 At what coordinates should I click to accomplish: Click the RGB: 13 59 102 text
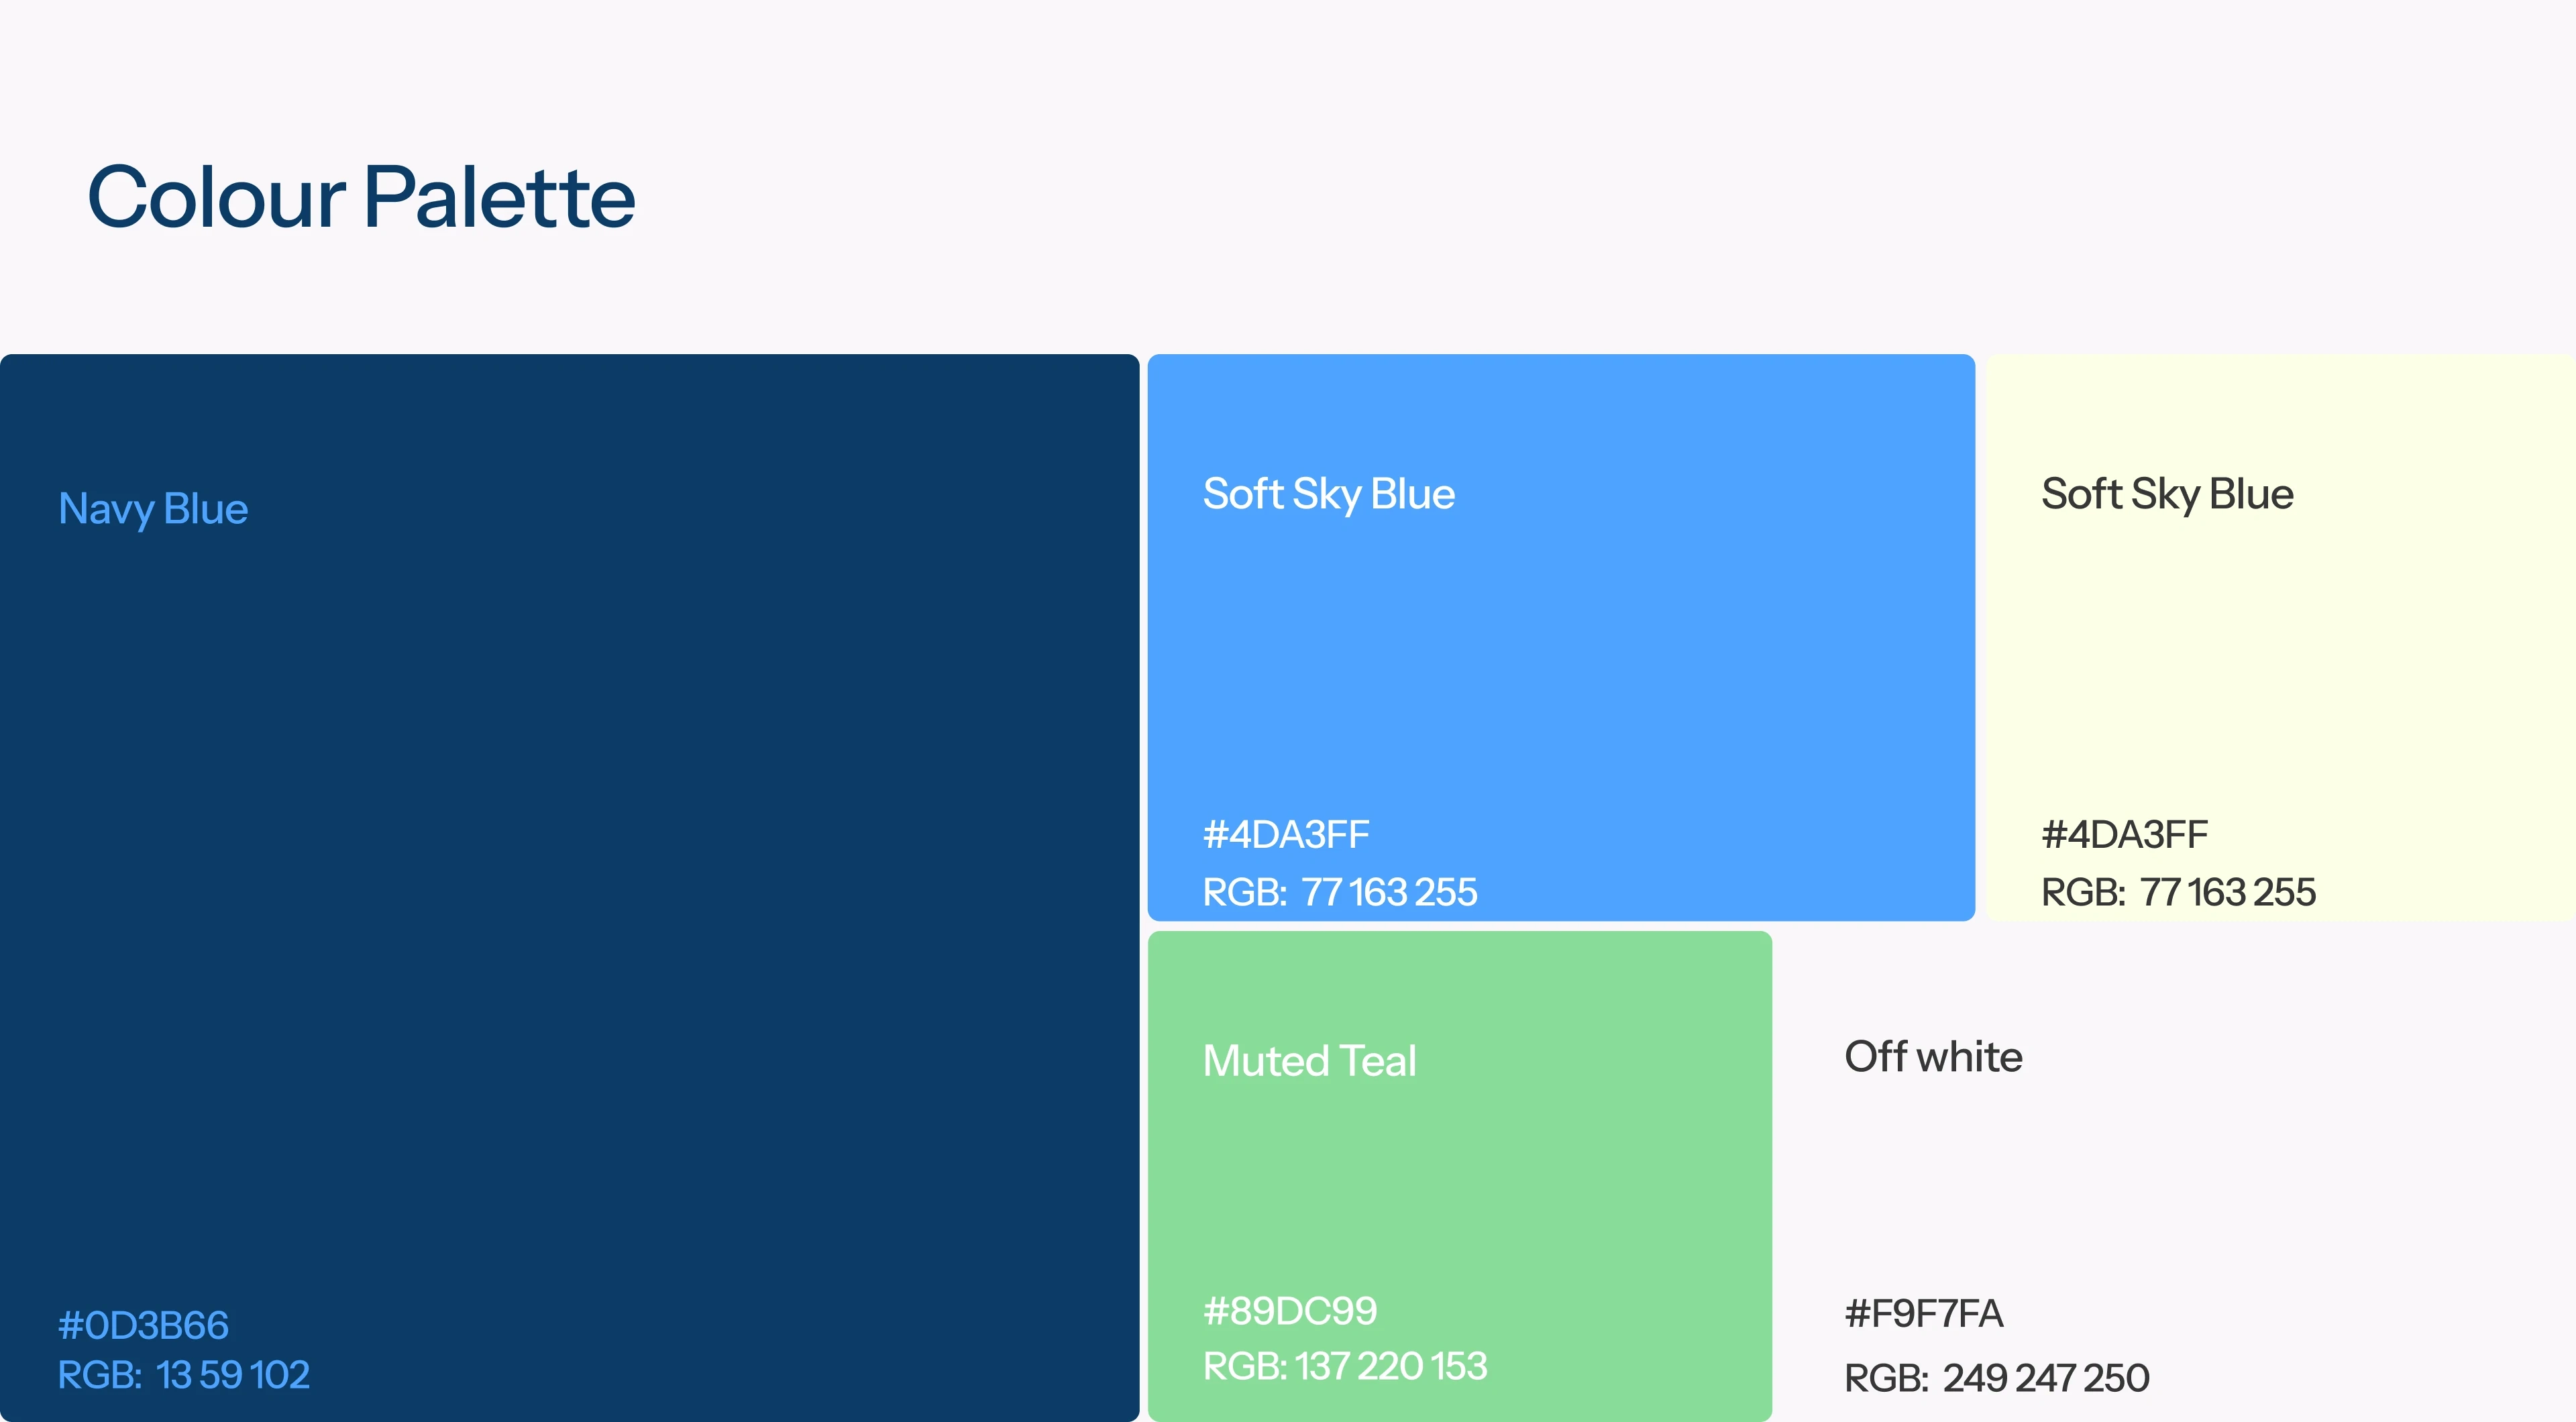coord(184,1375)
